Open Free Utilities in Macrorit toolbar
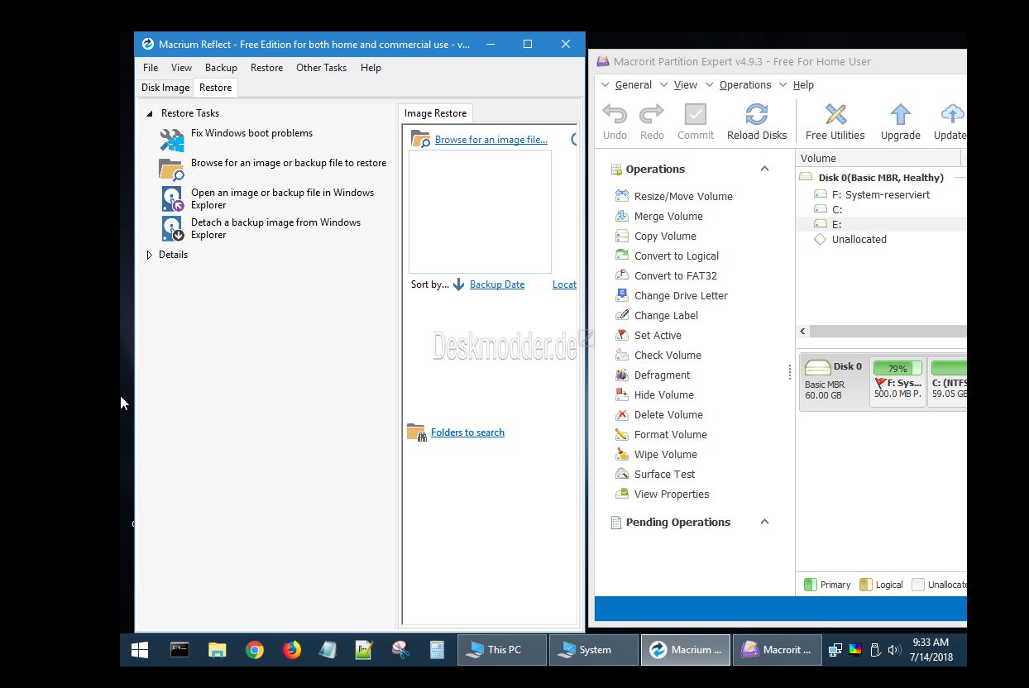Image resolution: width=1029 pixels, height=688 pixels. coord(835,122)
